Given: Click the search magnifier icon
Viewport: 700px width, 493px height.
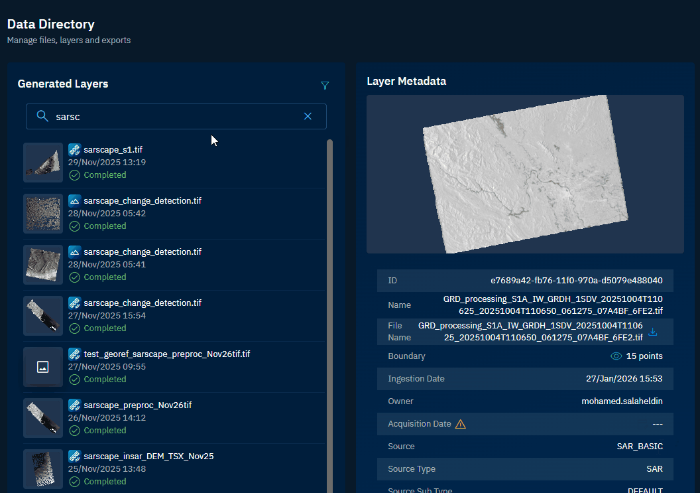Looking at the screenshot, I should point(42,116).
